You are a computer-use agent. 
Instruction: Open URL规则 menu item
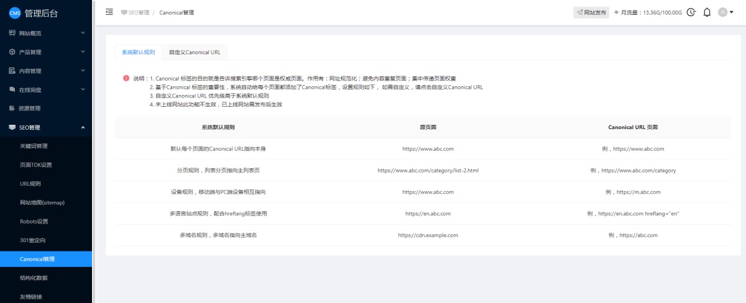[46, 184]
